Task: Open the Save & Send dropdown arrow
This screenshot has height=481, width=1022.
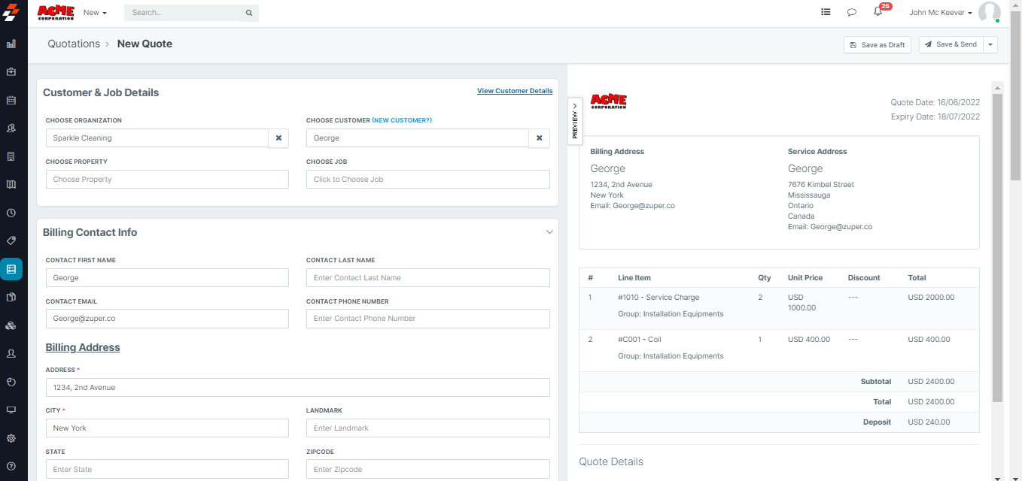Action: 990,45
